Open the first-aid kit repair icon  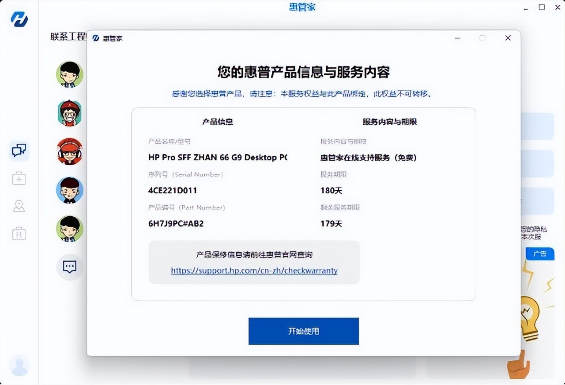click(19, 178)
